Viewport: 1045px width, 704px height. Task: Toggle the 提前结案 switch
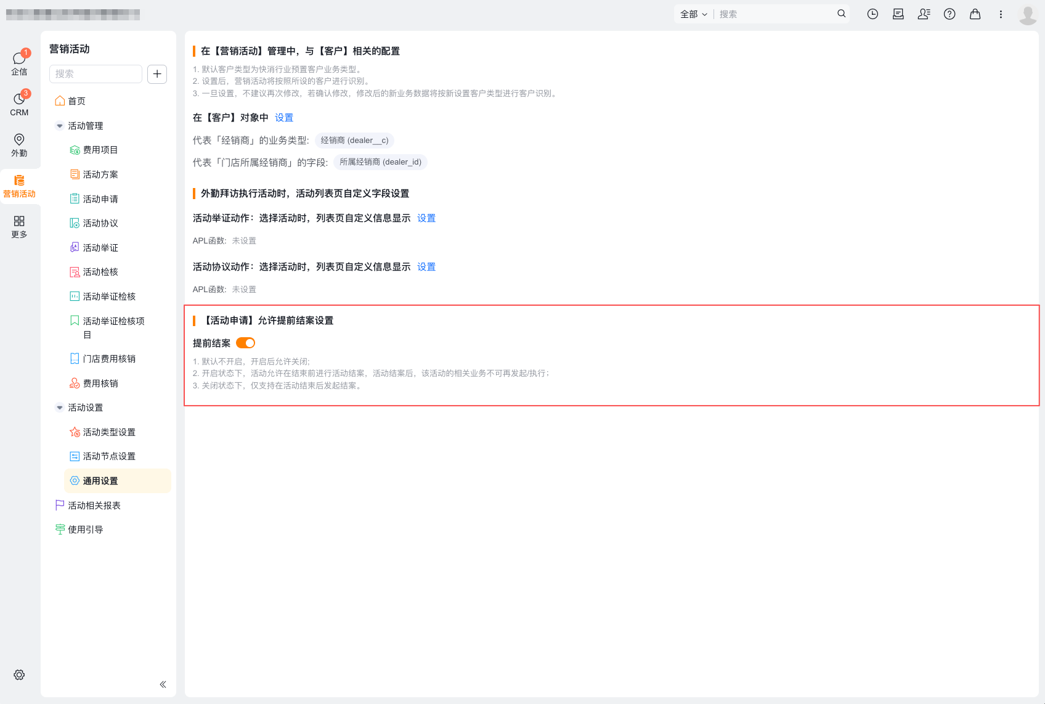pos(245,343)
